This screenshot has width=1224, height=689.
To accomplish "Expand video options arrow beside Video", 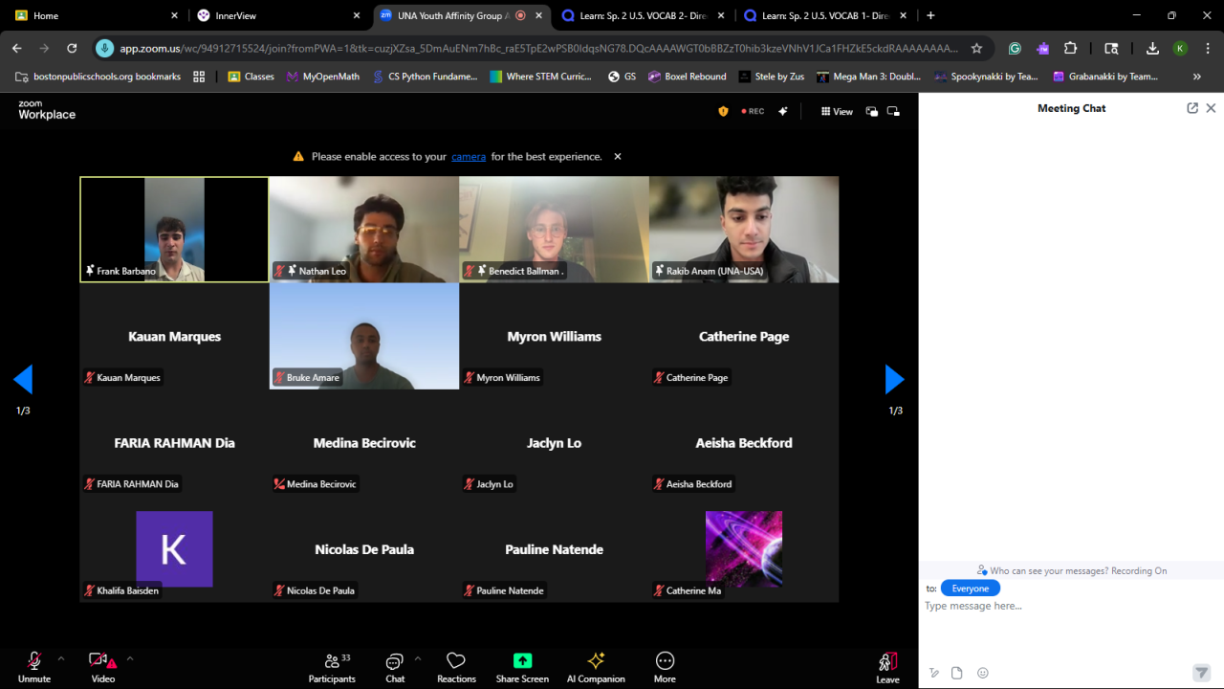I will 130,658.
